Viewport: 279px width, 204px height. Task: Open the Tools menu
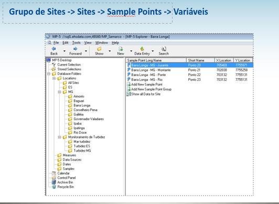tap(76, 42)
